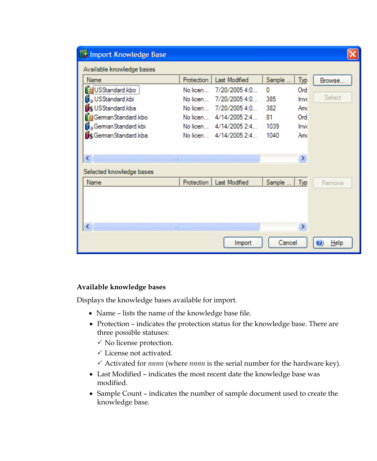Click the date cell for GermanStandard.kba
The image size is (377, 461).
coord(236,136)
